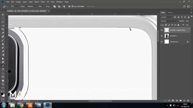
Task: Select the Lasso tool
Action: tap(3, 22)
